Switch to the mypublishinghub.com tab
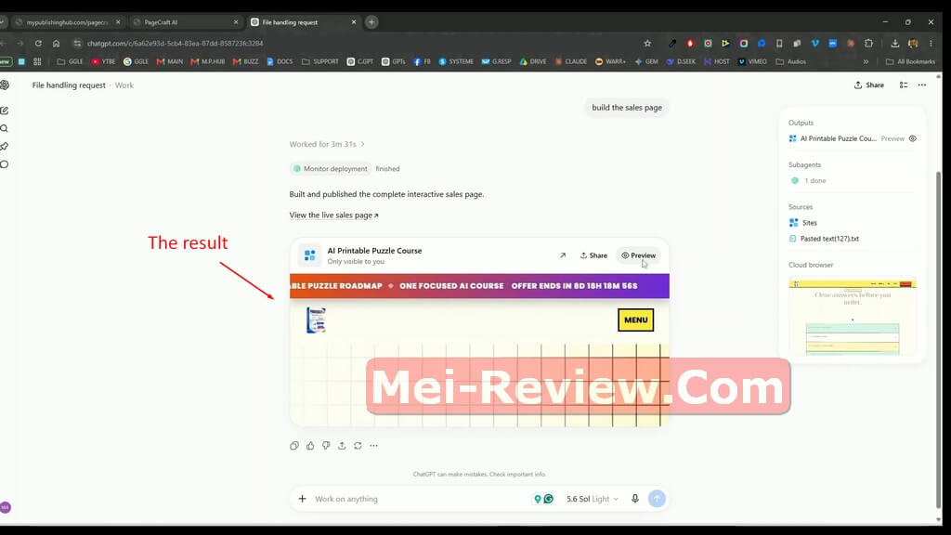 (x=67, y=22)
